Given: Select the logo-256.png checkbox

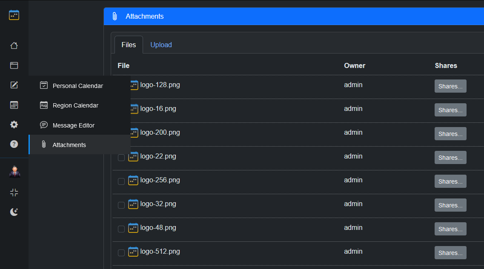Looking at the screenshot, I should point(121,181).
